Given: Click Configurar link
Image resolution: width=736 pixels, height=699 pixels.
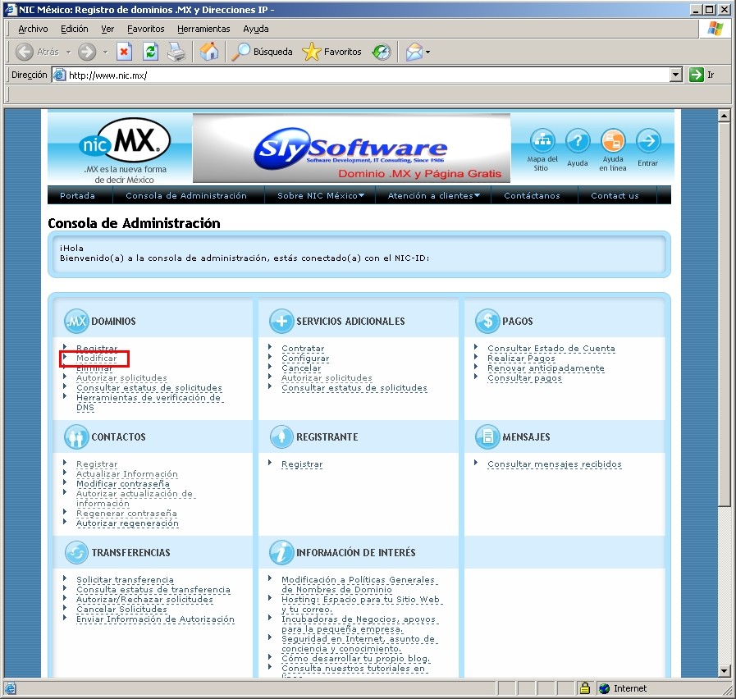Looking at the screenshot, I should pos(305,359).
